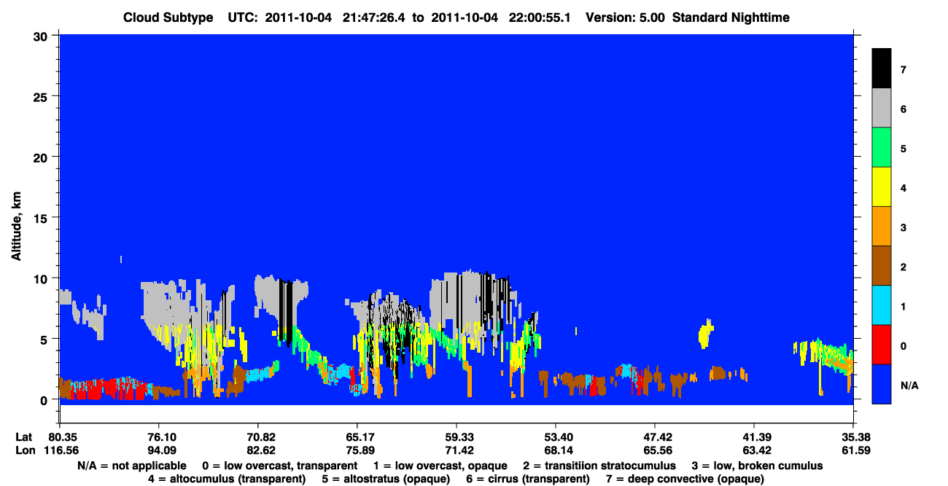The image size is (948, 486).
Task: Click legend text '4 = altocumulus (transparent)'
Action: [227, 479]
